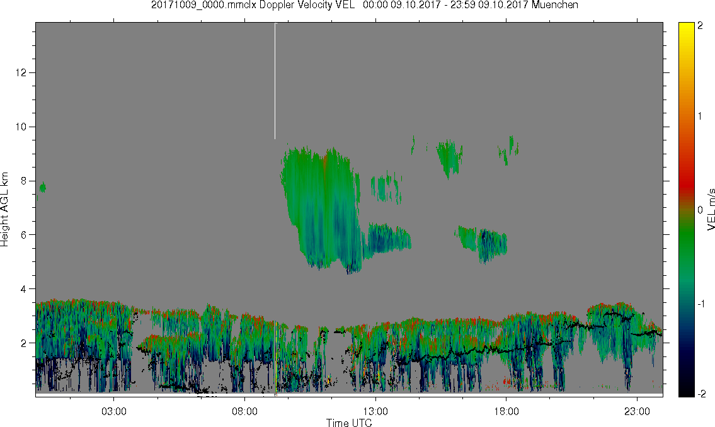Click the plot title mentioning Doppler Velocity VEL

coord(365,5)
